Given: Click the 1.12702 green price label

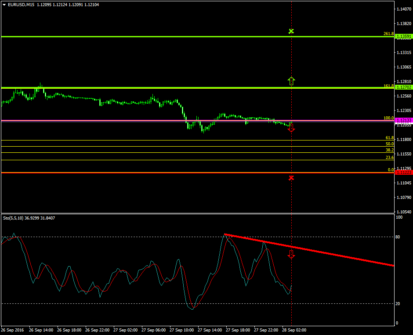Looking at the screenshot, I should coord(403,87).
